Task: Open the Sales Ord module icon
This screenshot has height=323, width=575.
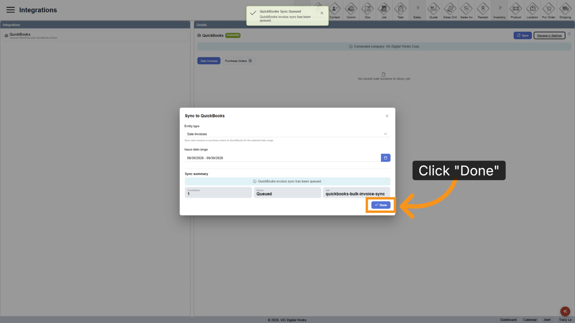Action: 450,11
